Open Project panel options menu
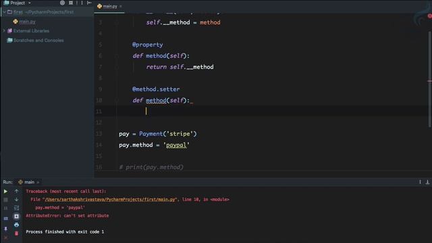This screenshot has height=243, width=432. pyautogui.click(x=82, y=3)
